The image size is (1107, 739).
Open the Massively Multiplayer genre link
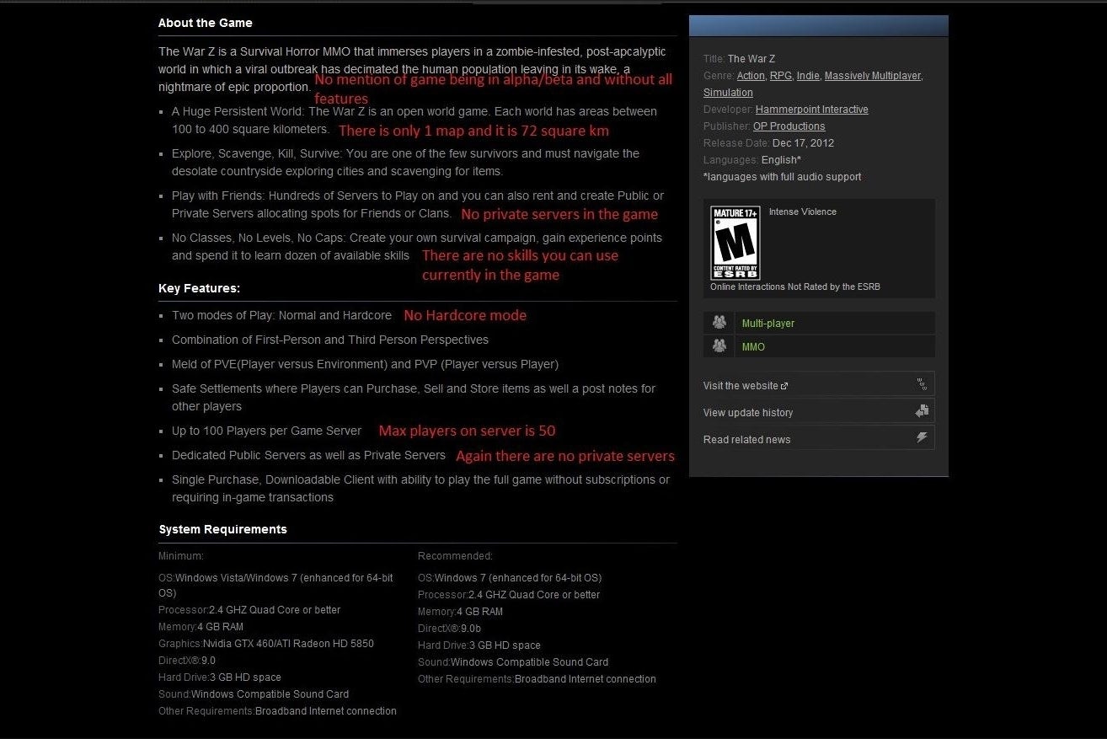873,76
